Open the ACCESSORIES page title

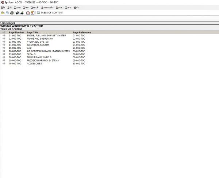click(34, 63)
